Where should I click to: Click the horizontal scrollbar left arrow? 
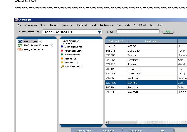point(107,123)
